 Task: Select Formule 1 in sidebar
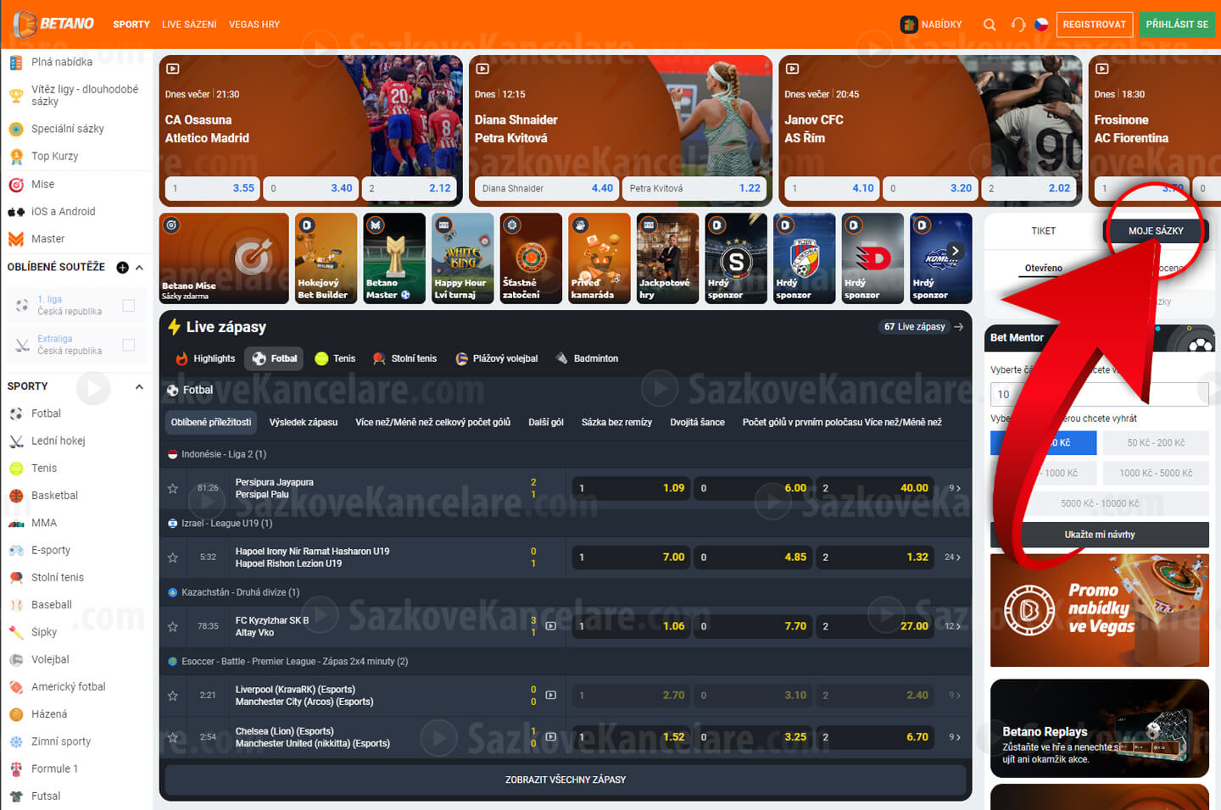[54, 768]
